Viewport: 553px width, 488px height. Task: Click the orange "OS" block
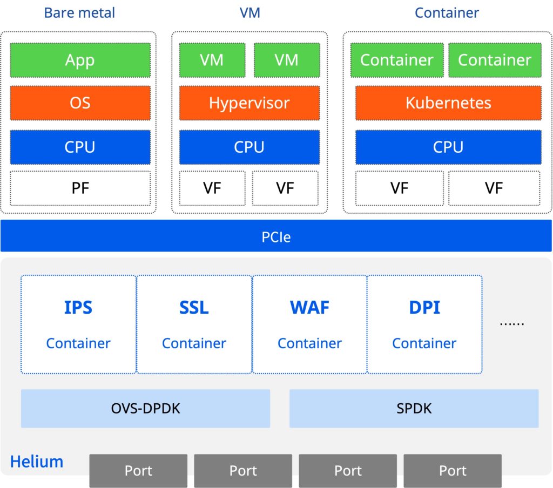(x=80, y=103)
